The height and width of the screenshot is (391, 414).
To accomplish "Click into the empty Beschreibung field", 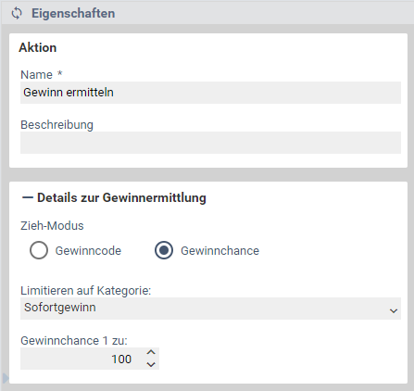I will tap(210, 143).
